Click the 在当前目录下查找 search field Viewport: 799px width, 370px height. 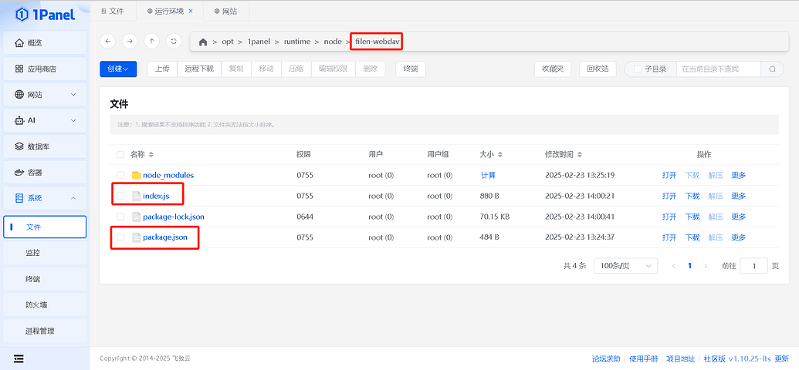(719, 69)
